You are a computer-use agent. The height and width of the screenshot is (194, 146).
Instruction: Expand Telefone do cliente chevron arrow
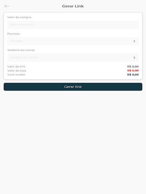(x=134, y=58)
